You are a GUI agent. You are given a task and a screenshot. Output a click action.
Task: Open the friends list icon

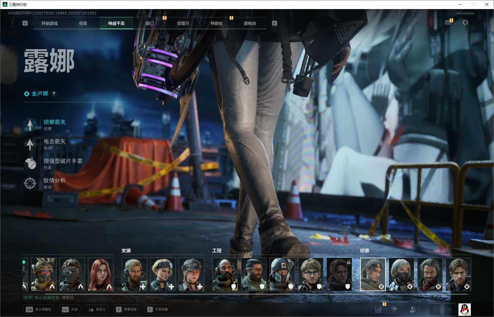414,309
